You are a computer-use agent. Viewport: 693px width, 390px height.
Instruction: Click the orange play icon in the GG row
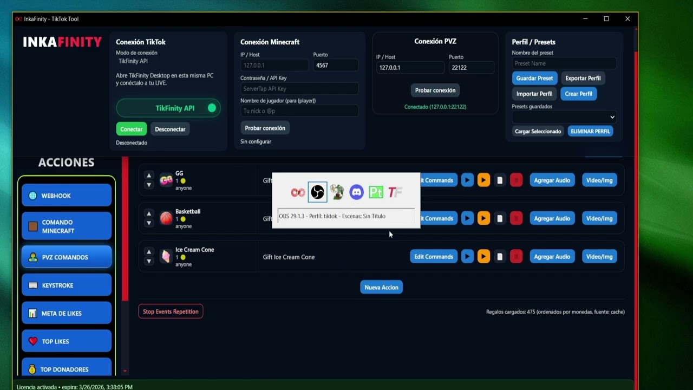point(484,180)
